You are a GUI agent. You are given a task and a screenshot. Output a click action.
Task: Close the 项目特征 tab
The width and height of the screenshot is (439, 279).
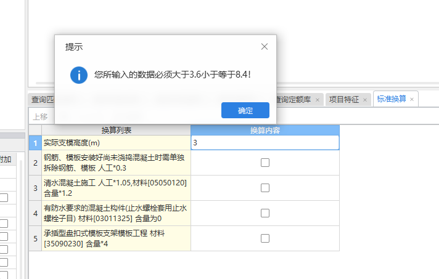point(365,100)
